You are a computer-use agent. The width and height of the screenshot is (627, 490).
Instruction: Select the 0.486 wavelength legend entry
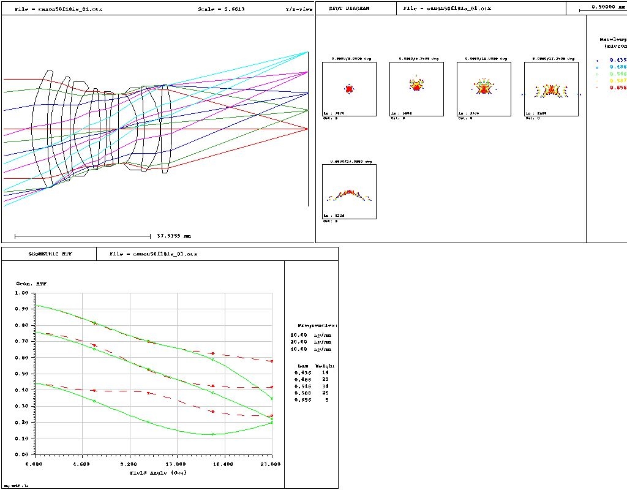coord(612,67)
